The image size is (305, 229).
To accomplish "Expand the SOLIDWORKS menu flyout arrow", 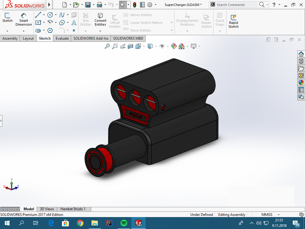I will pos(49,4).
